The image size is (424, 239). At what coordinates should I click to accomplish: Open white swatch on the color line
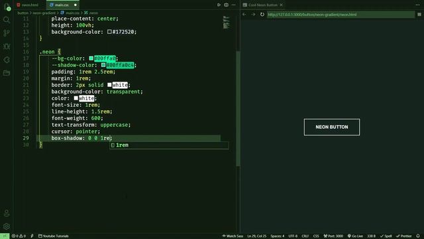pyautogui.click(x=76, y=98)
